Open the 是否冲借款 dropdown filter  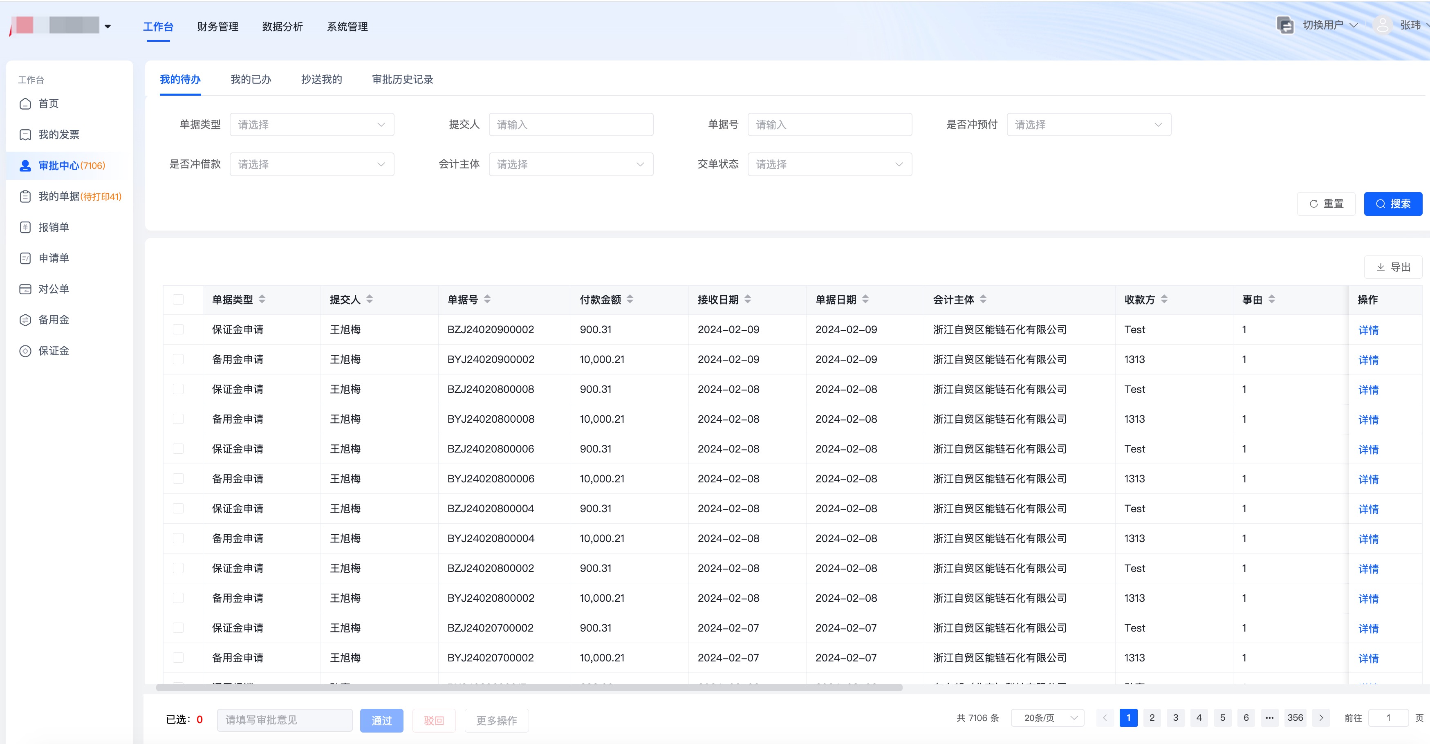[x=312, y=164]
